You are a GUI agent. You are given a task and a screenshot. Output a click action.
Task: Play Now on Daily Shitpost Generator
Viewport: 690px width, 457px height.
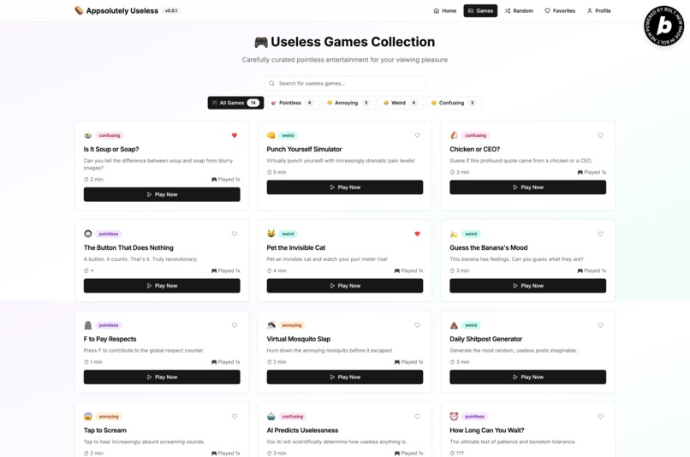pos(527,377)
